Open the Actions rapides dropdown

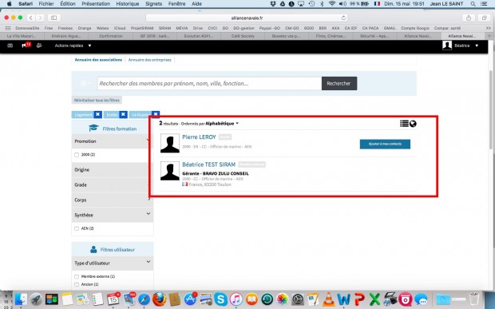coord(73,46)
